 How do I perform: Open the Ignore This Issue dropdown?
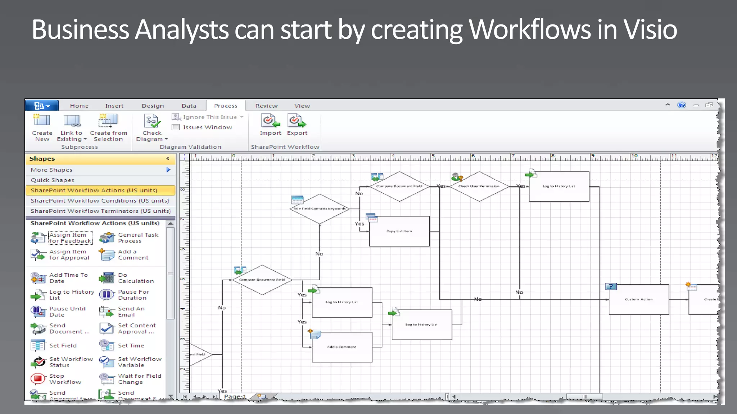pos(242,117)
